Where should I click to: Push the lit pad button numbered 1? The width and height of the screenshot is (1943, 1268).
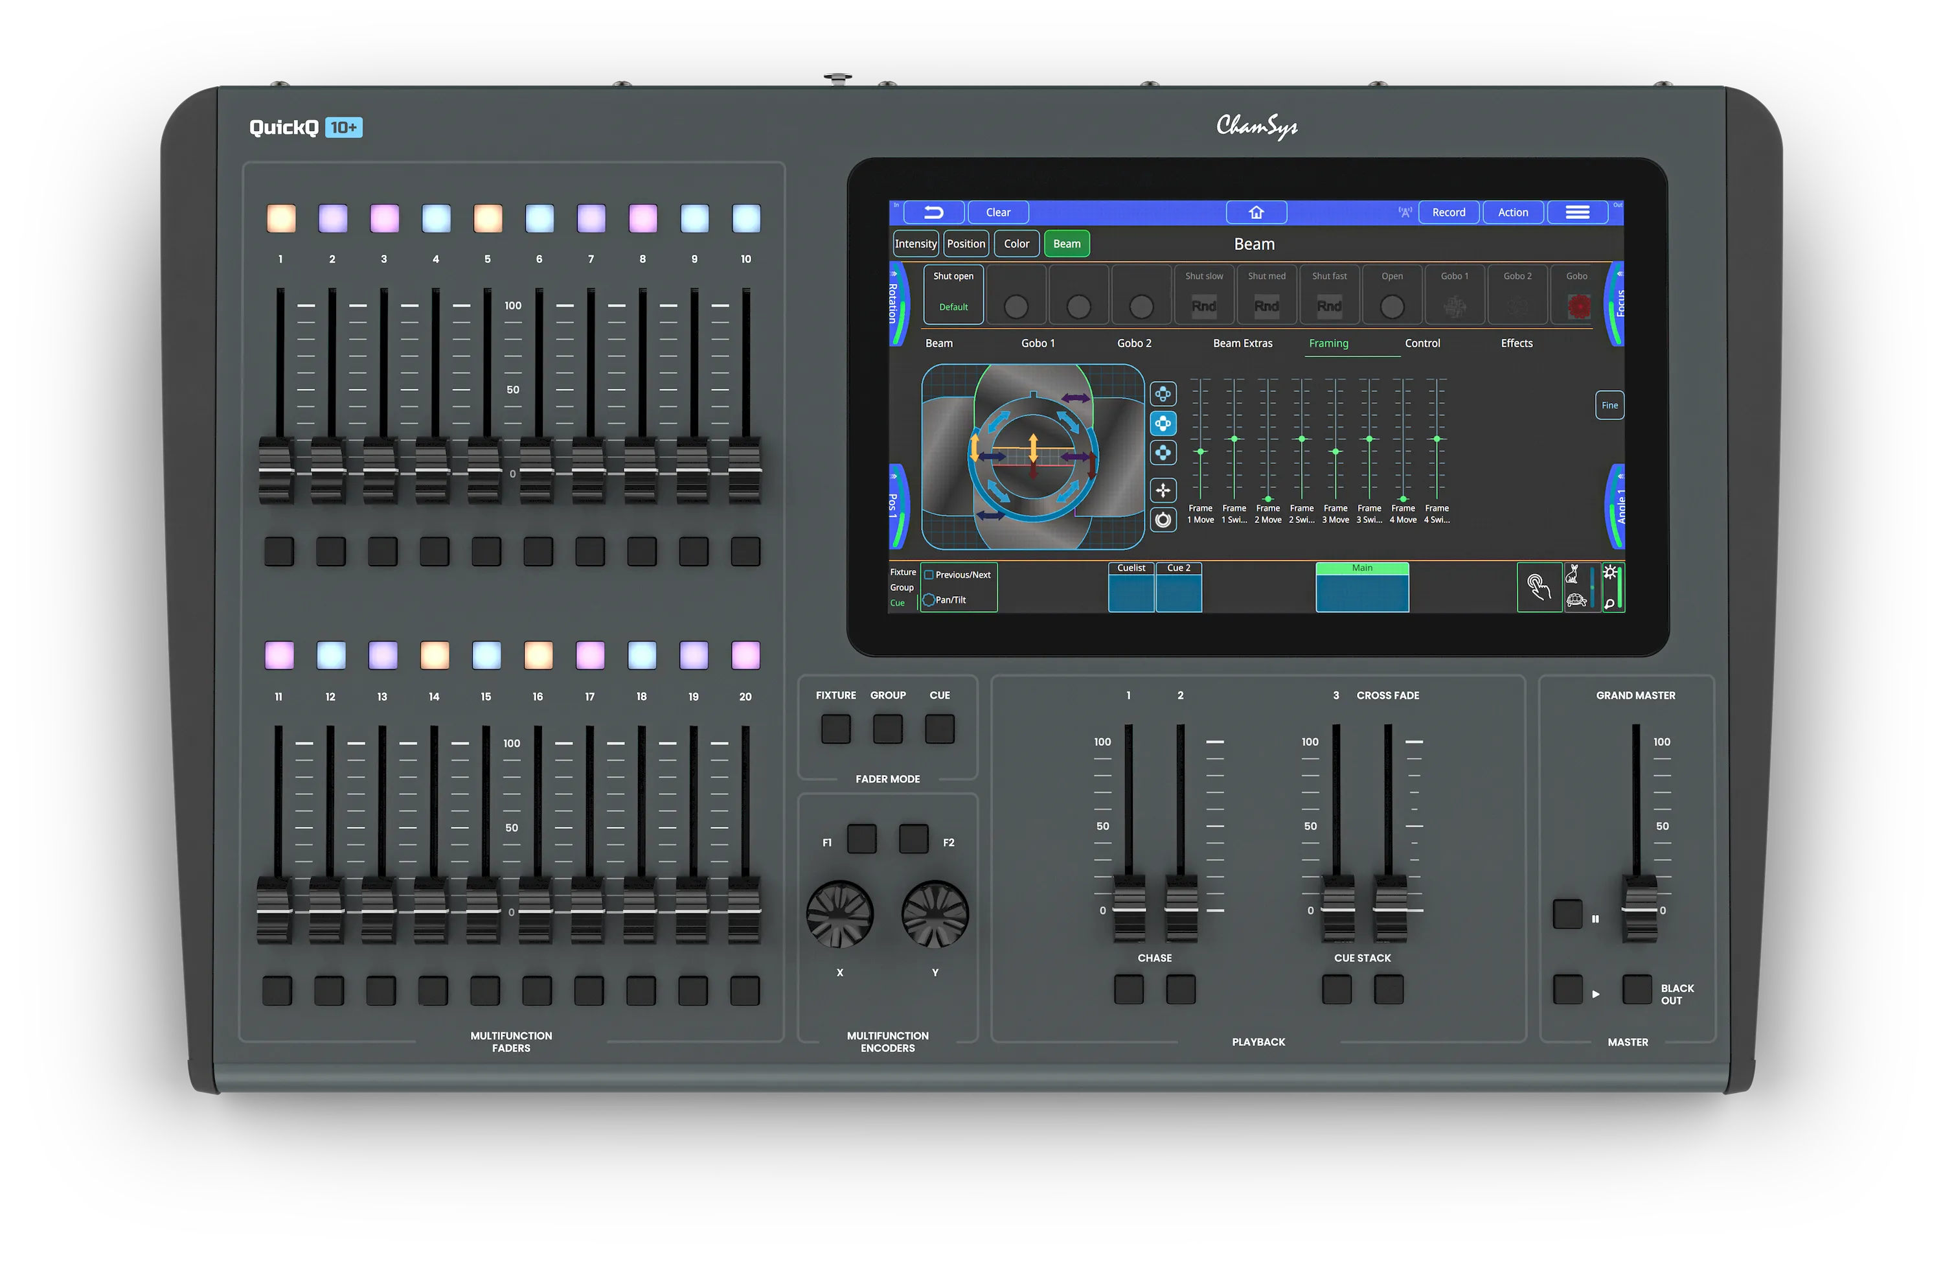281,219
